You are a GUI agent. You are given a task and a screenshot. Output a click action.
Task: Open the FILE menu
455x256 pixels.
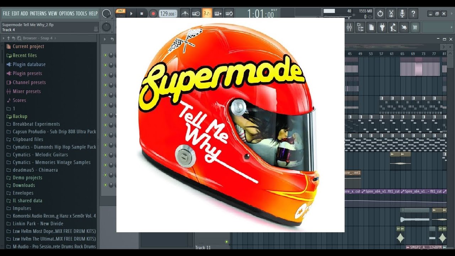[x=6, y=14]
